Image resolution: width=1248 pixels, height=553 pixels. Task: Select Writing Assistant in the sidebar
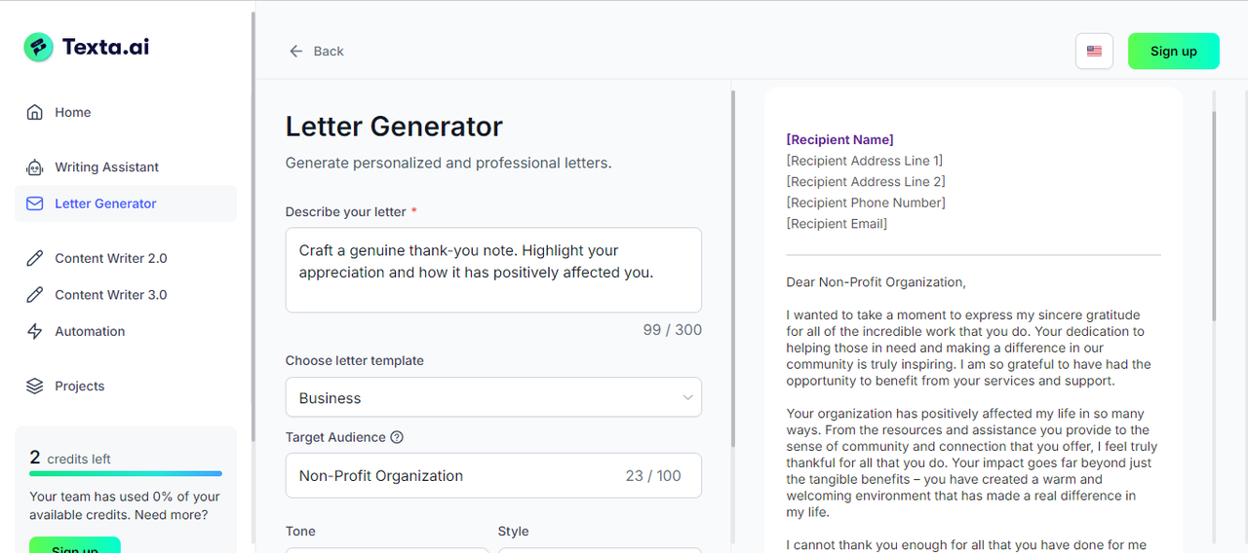pos(106,167)
